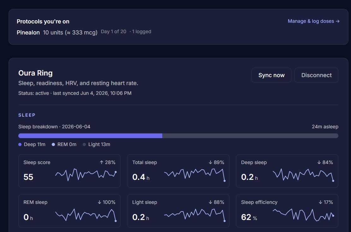Click the Sleep breakdown 2026-06-04 label

pyautogui.click(x=54, y=127)
